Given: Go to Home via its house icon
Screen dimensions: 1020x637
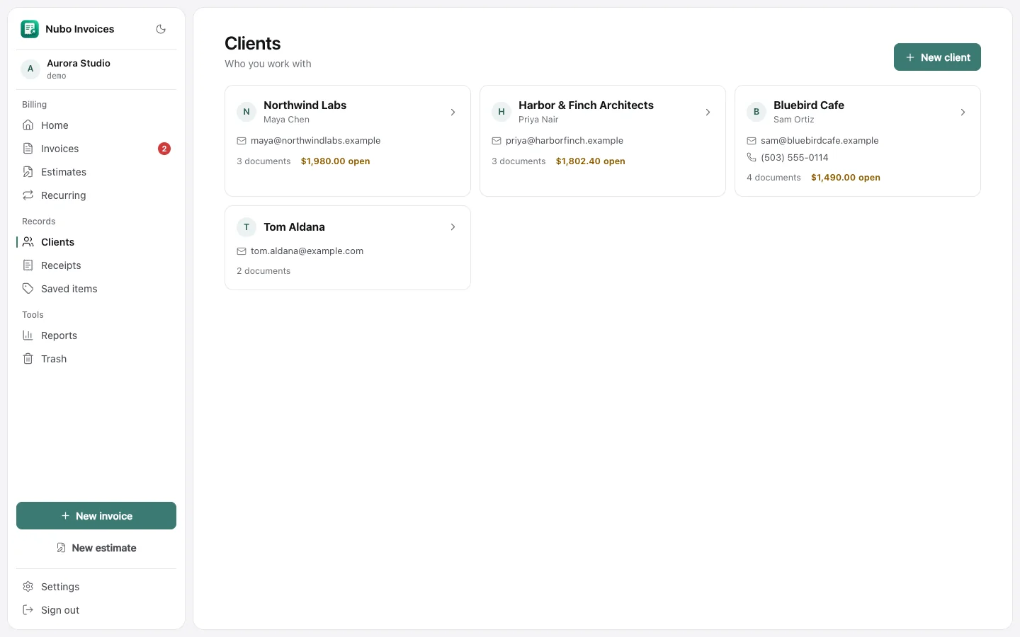Looking at the screenshot, I should pyautogui.click(x=28, y=125).
